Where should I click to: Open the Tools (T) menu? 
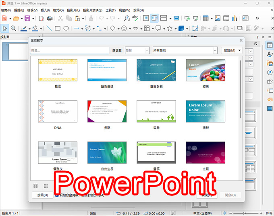111,10
